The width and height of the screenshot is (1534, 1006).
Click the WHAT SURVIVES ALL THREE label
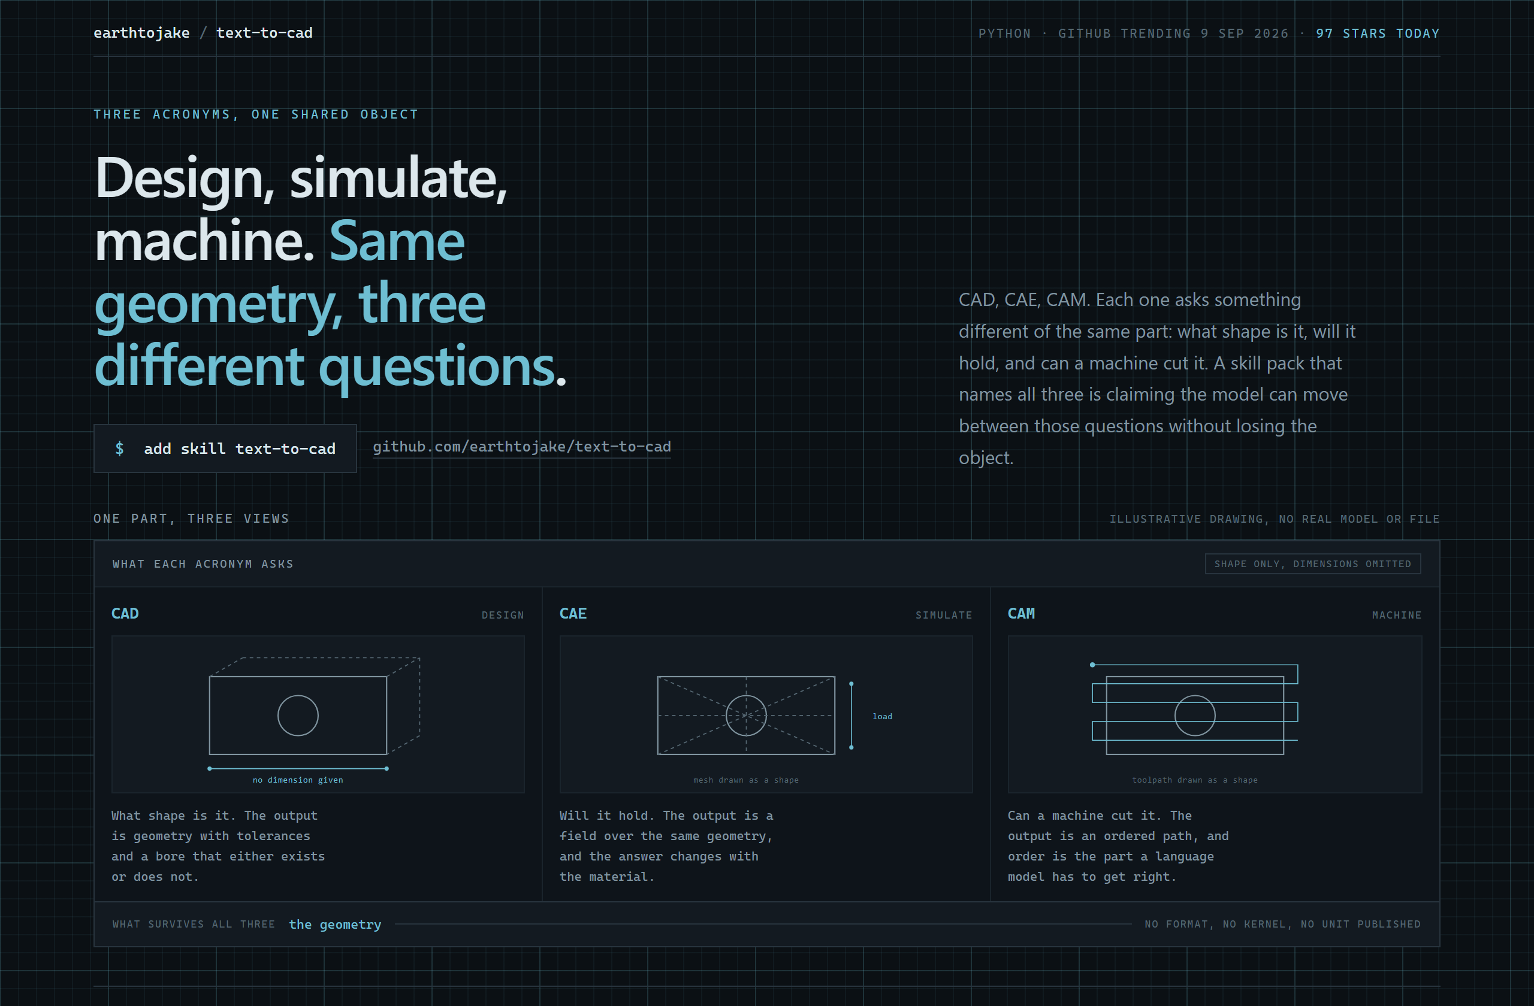click(194, 924)
